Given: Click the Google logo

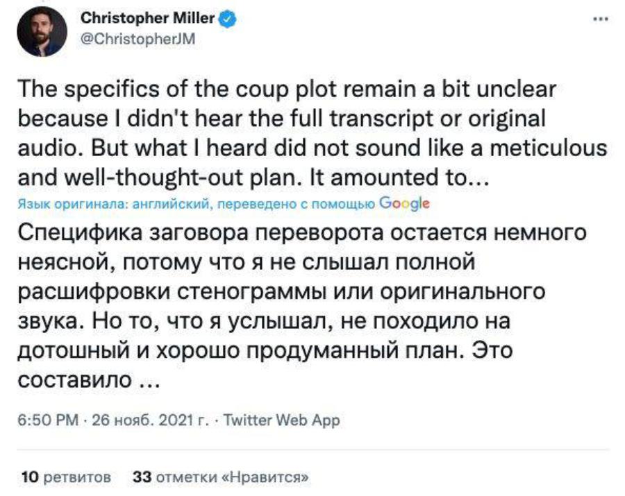Looking at the screenshot, I should (x=406, y=204).
